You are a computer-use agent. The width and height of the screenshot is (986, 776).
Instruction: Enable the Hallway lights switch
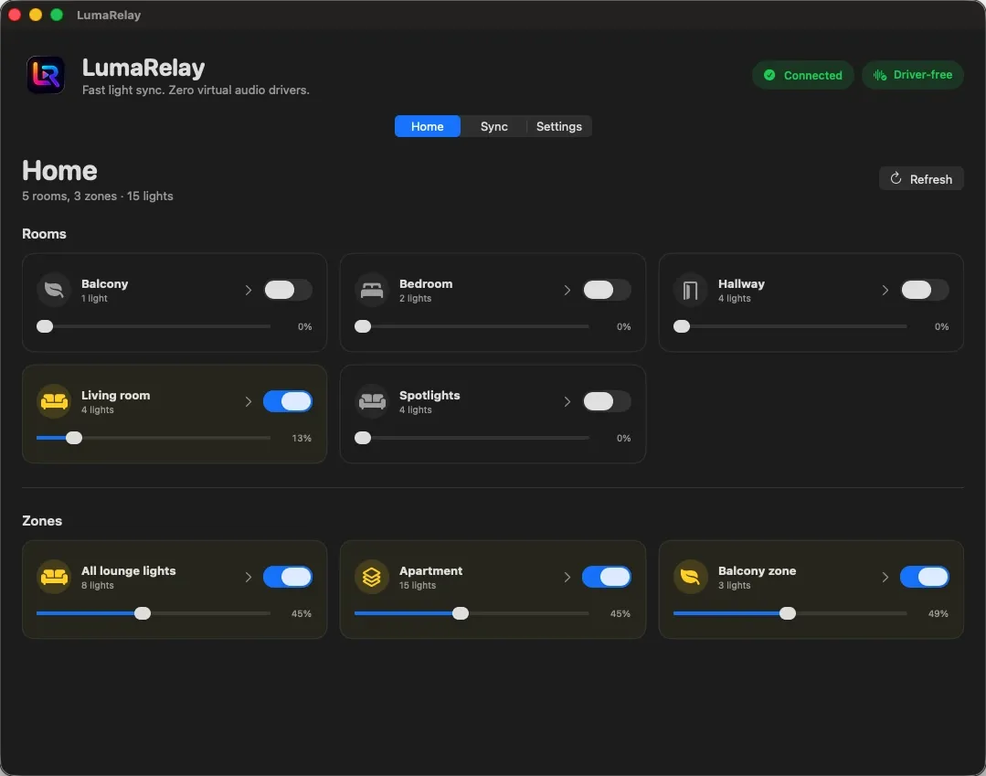pyautogui.click(x=925, y=290)
